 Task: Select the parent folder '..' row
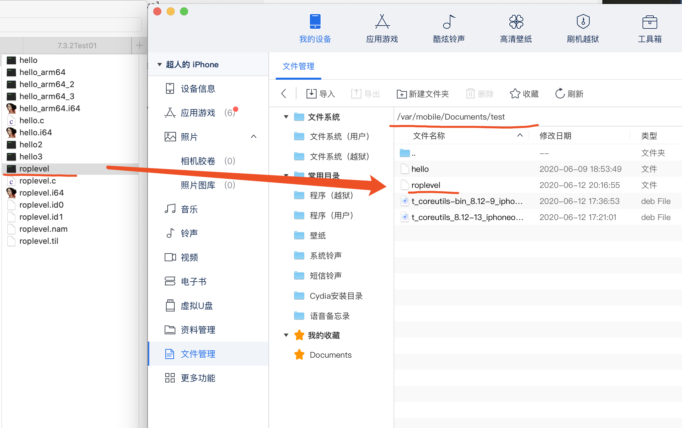pyautogui.click(x=538, y=153)
